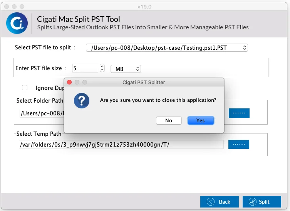Screen dimensions: 290x211
Task: Click the 'Select Temp Path' label
Action: pos(39,134)
